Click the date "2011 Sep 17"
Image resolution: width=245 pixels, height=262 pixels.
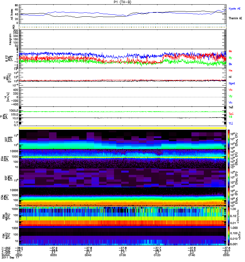pyautogui.click(x=10, y=257)
